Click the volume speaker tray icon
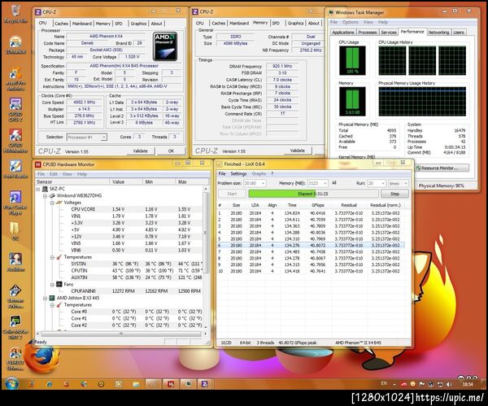This screenshot has height=406, width=488. coord(449,384)
